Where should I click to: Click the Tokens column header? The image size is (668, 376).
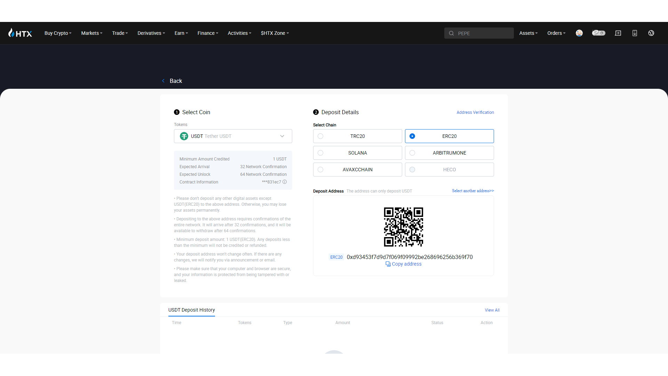245,323
